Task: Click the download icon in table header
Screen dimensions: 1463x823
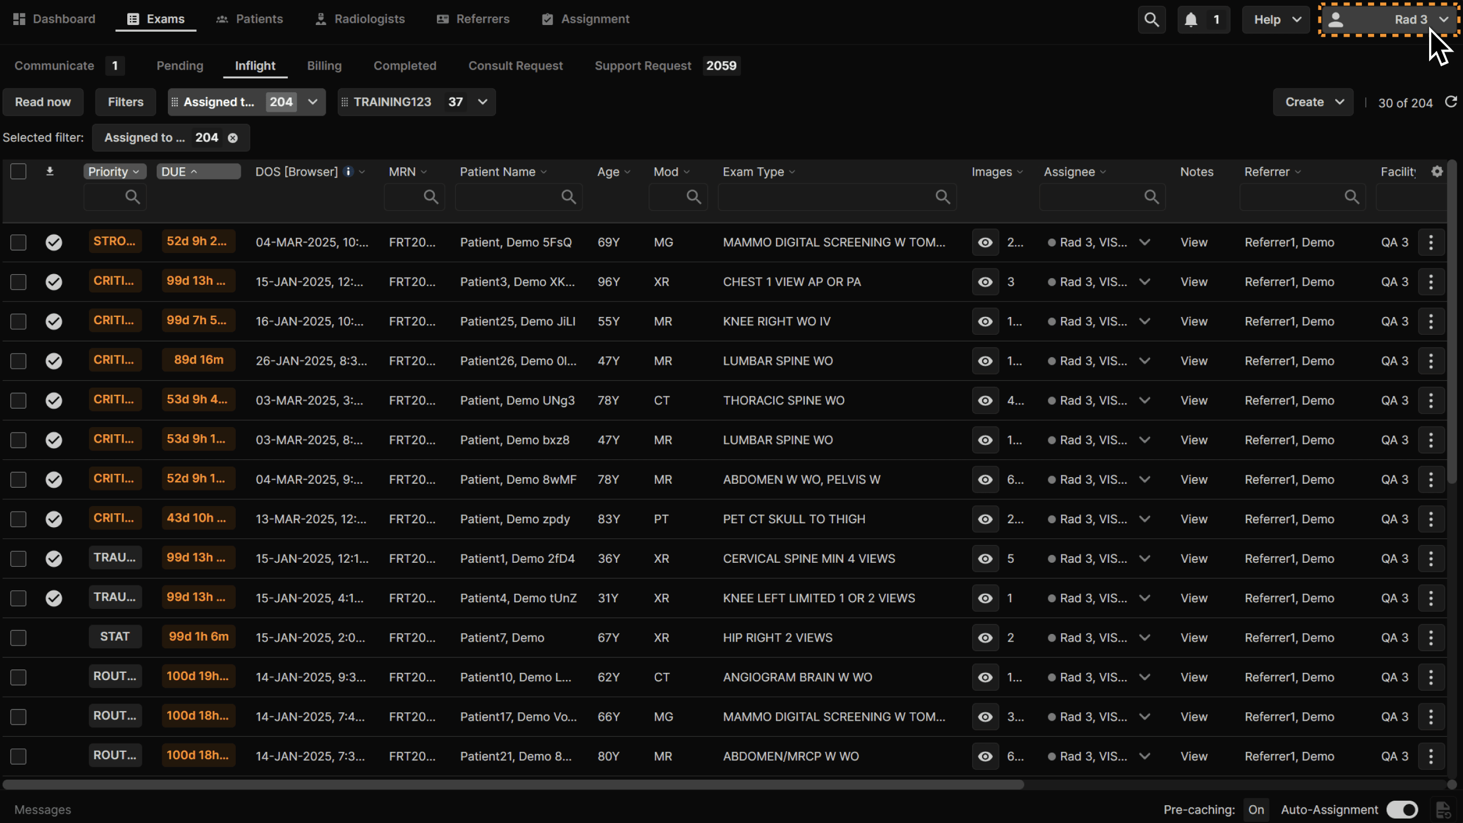Action: pyautogui.click(x=50, y=171)
